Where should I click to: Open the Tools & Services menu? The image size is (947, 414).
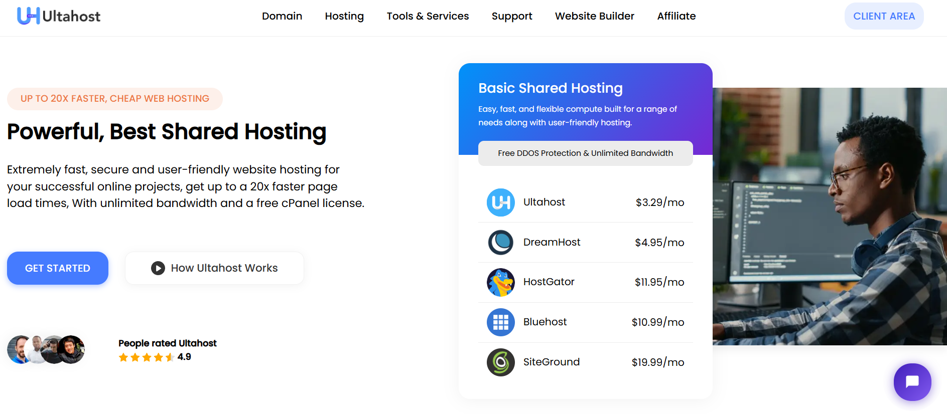(428, 16)
